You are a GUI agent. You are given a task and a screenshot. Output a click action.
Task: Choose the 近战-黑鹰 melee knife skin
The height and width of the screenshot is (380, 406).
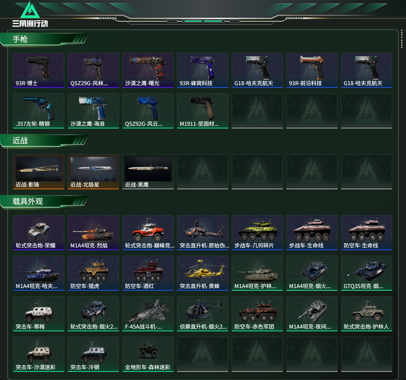click(148, 172)
